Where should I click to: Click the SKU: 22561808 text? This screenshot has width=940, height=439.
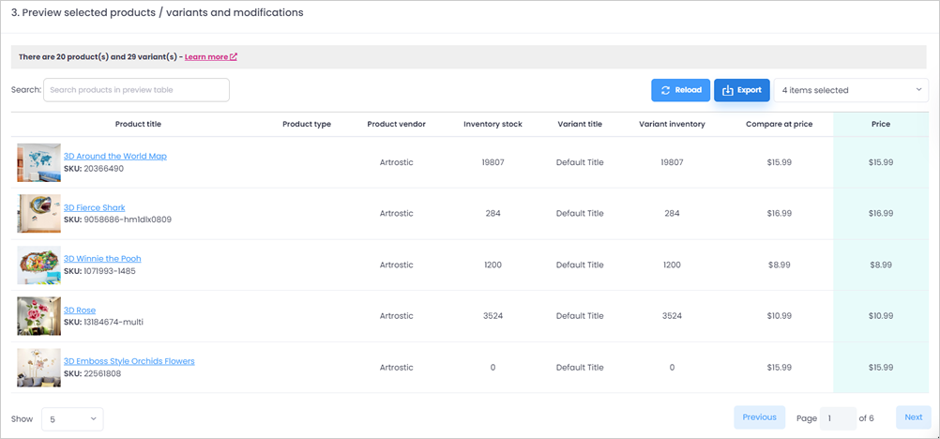(92, 373)
